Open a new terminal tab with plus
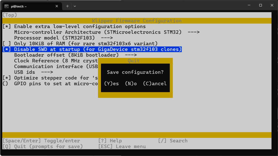The image size is (278, 156). 67,6
